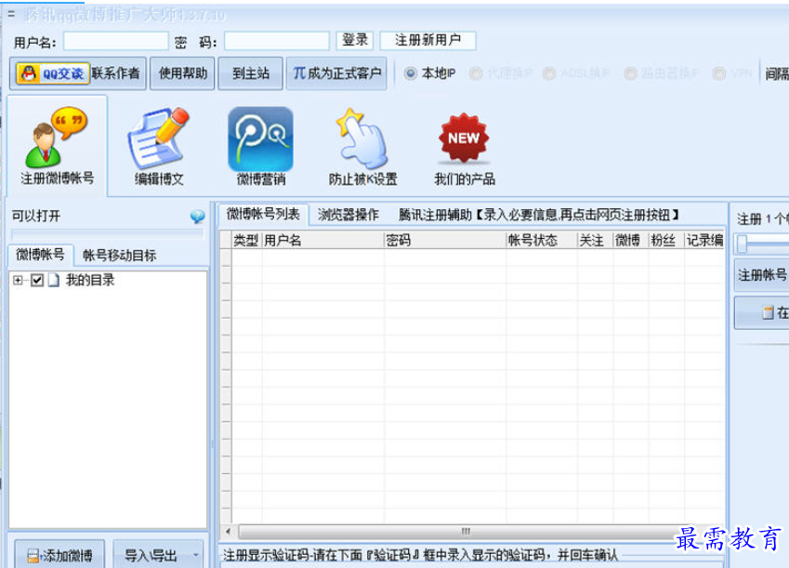Select the 我的目录 tree label
The image size is (789, 568).
coord(90,280)
